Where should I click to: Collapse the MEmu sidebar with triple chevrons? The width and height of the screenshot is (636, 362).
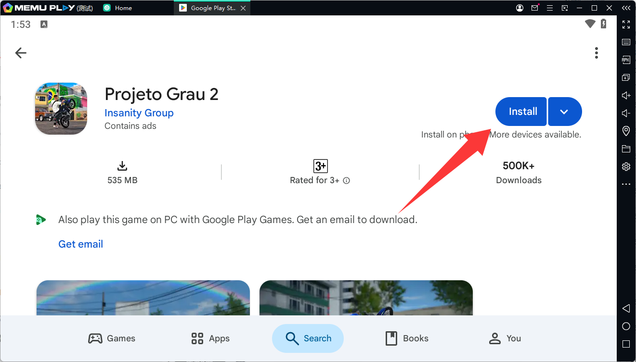626,8
